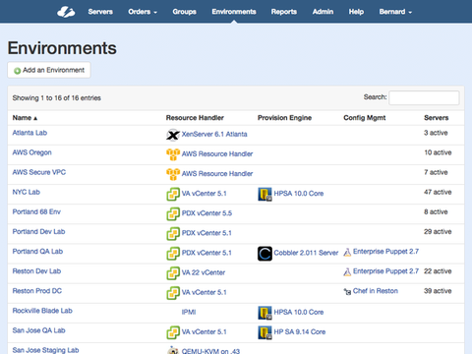Open the Rockville Blade Lab environment
The width and height of the screenshot is (472, 354).
pos(42,311)
